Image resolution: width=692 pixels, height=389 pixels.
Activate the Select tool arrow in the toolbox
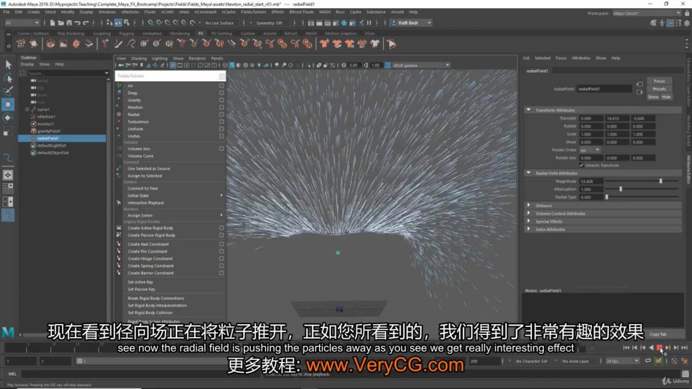pos(8,65)
